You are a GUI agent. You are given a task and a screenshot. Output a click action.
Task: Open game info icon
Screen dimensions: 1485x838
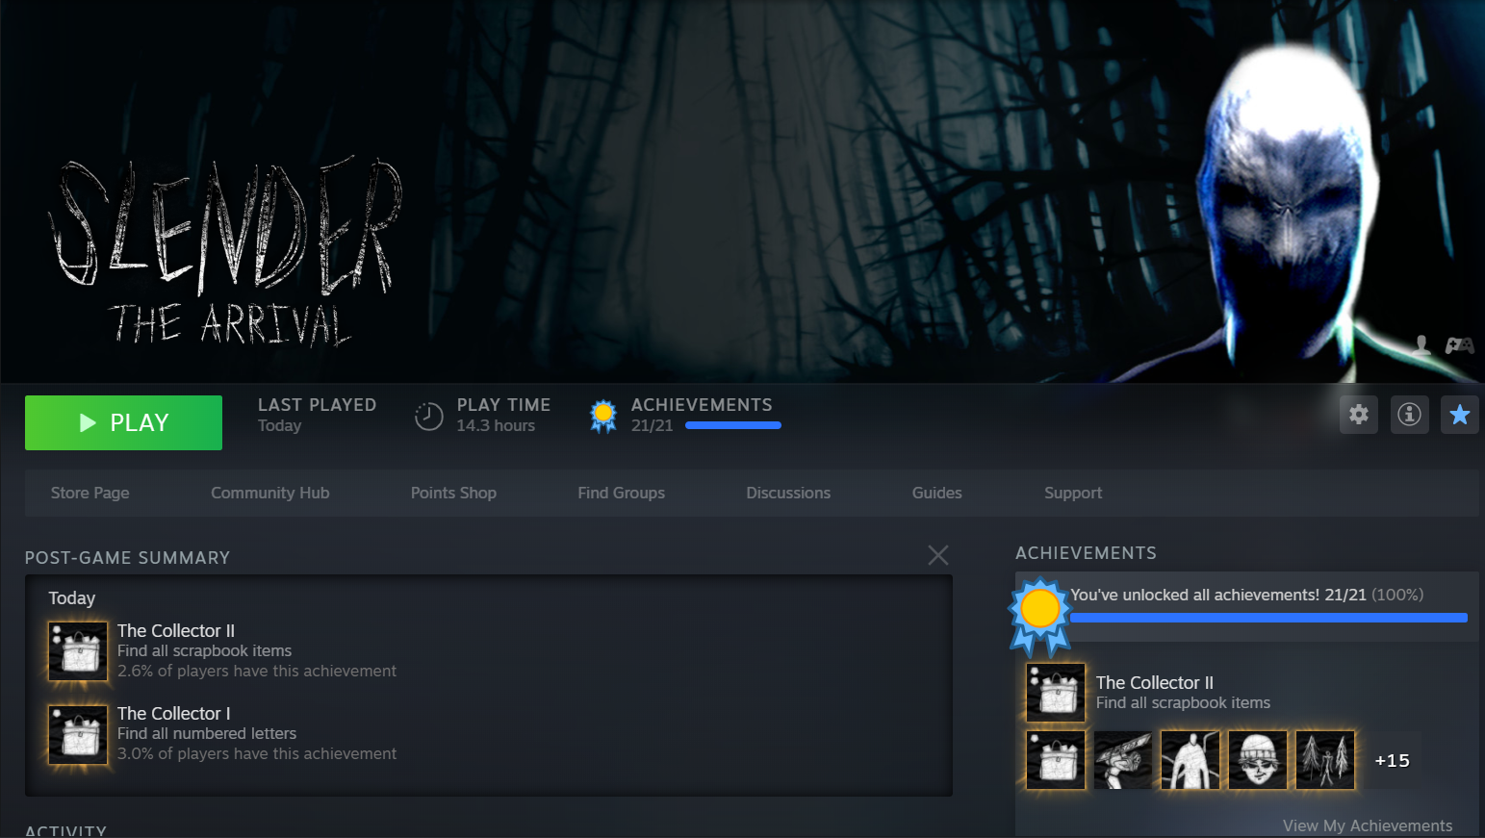pyautogui.click(x=1410, y=415)
